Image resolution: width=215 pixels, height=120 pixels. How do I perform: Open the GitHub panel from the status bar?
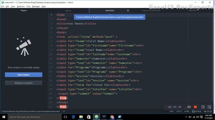pyautogui.click(x=197, y=111)
